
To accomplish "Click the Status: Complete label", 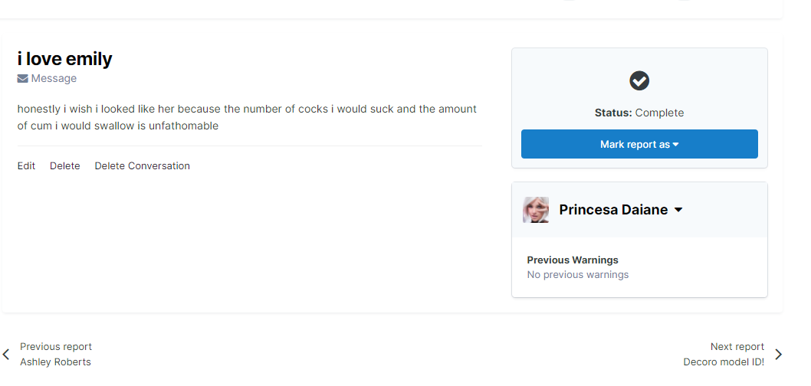I will tap(639, 113).
